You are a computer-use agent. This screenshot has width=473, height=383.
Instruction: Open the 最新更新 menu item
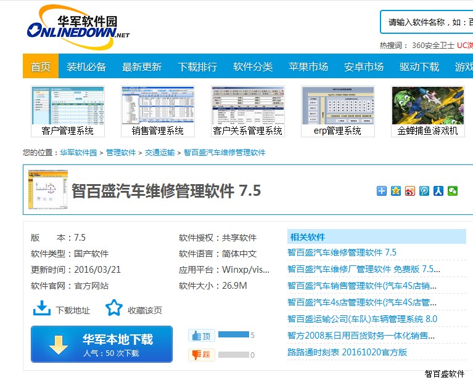142,67
